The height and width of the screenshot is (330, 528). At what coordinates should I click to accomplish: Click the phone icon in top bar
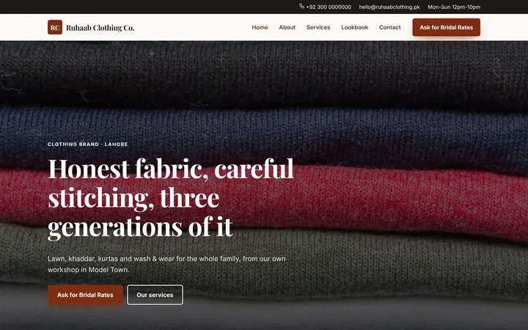301,6
